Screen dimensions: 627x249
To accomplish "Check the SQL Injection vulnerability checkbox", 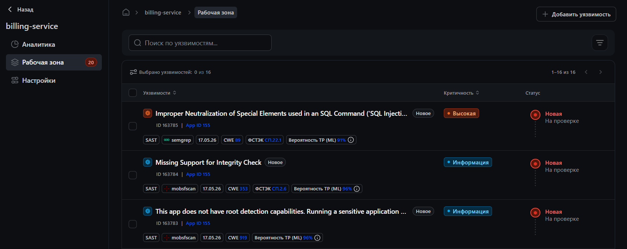I will (x=133, y=126).
